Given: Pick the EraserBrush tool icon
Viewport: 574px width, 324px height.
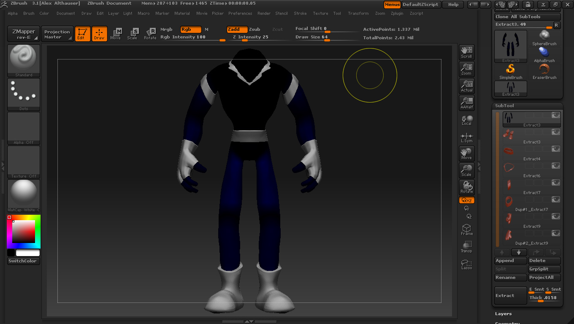Looking at the screenshot, I should click(x=544, y=71).
